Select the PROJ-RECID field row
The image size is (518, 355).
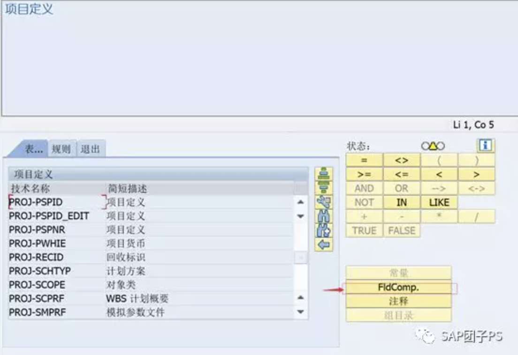pos(151,257)
